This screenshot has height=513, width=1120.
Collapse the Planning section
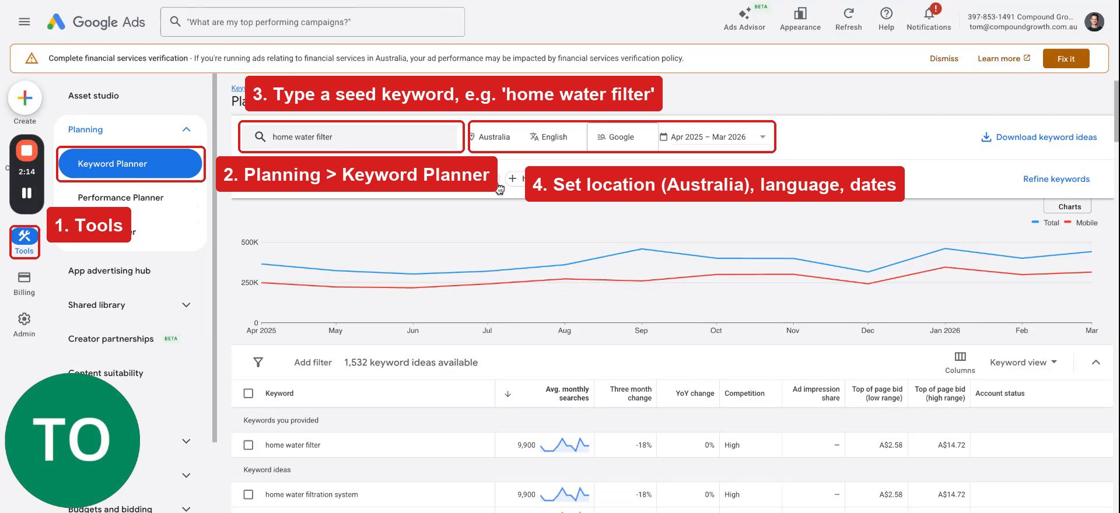186,129
